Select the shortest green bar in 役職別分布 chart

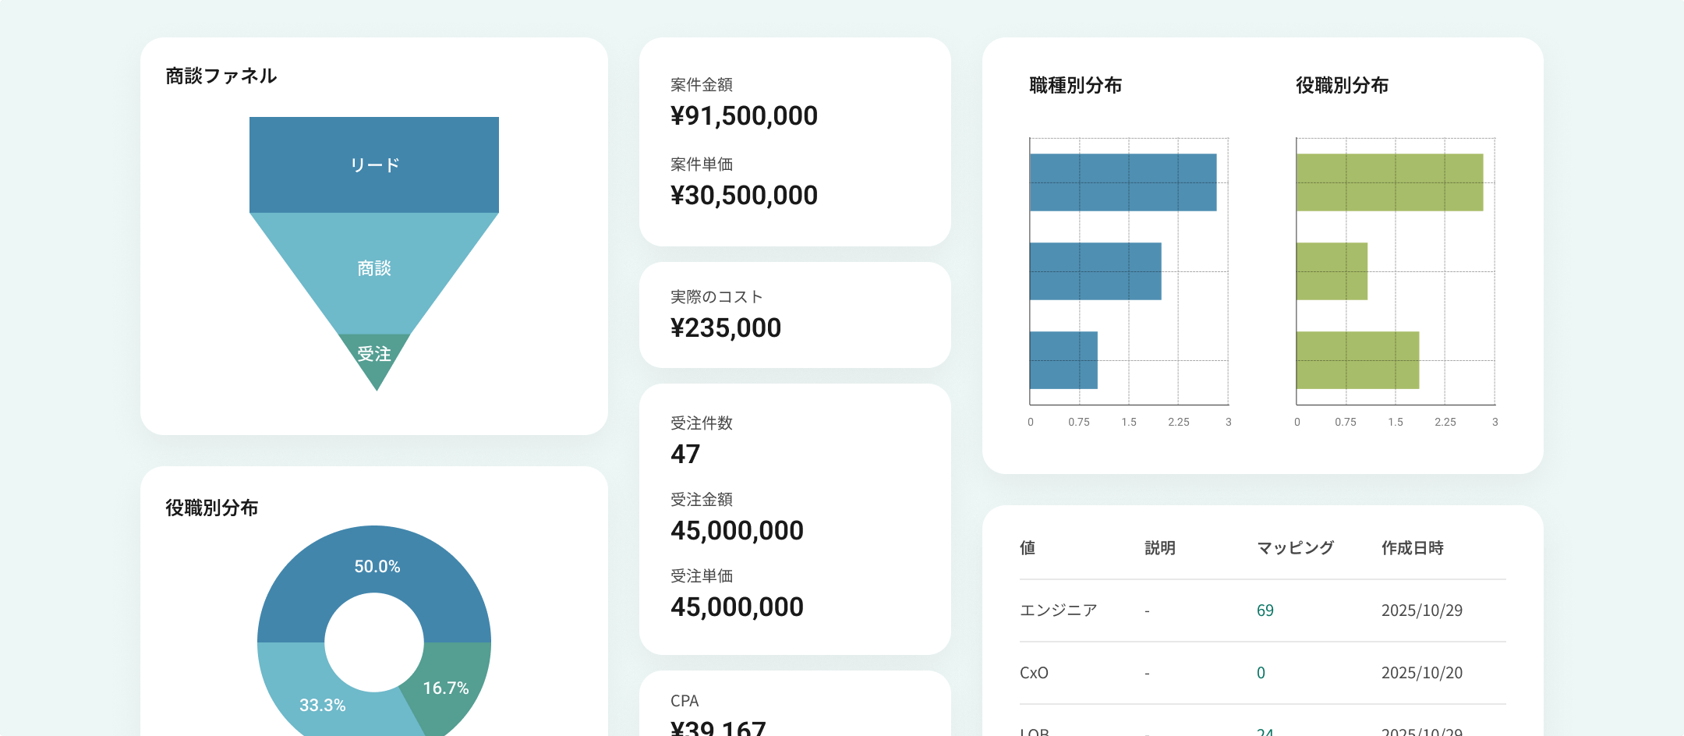(1332, 271)
